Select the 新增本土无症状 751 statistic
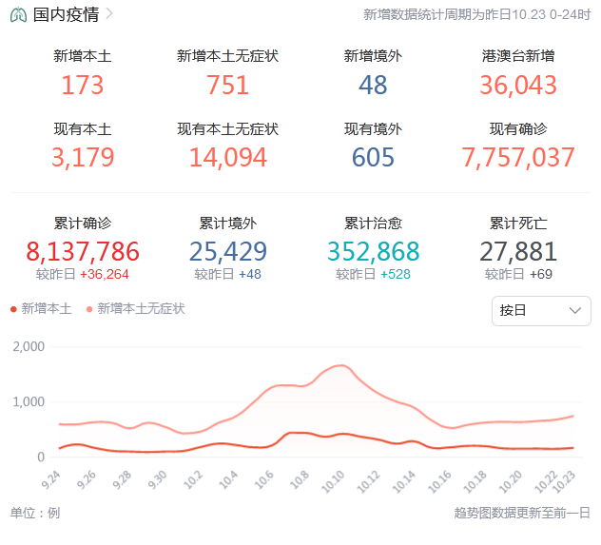Image resolution: width=601 pixels, height=545 pixels. coord(227,85)
